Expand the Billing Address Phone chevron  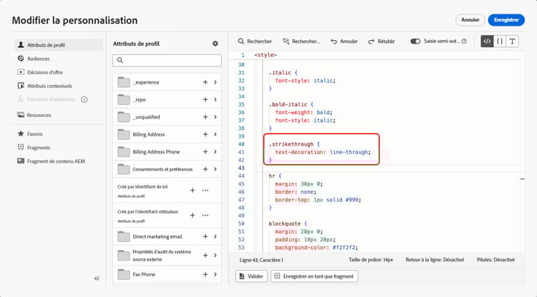click(x=216, y=151)
